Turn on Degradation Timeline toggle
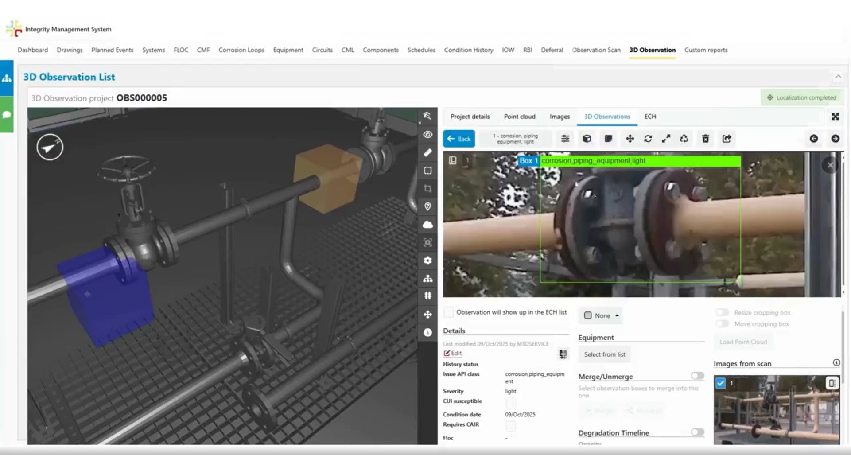Screen dimensions: 851x455 tap(697, 432)
